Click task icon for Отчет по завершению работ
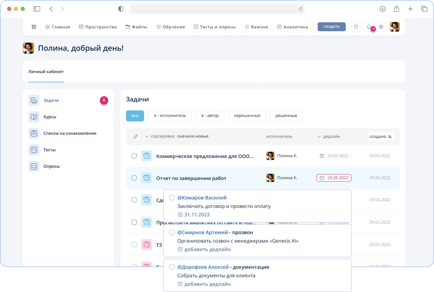This screenshot has height=292, width=434. pyautogui.click(x=146, y=178)
